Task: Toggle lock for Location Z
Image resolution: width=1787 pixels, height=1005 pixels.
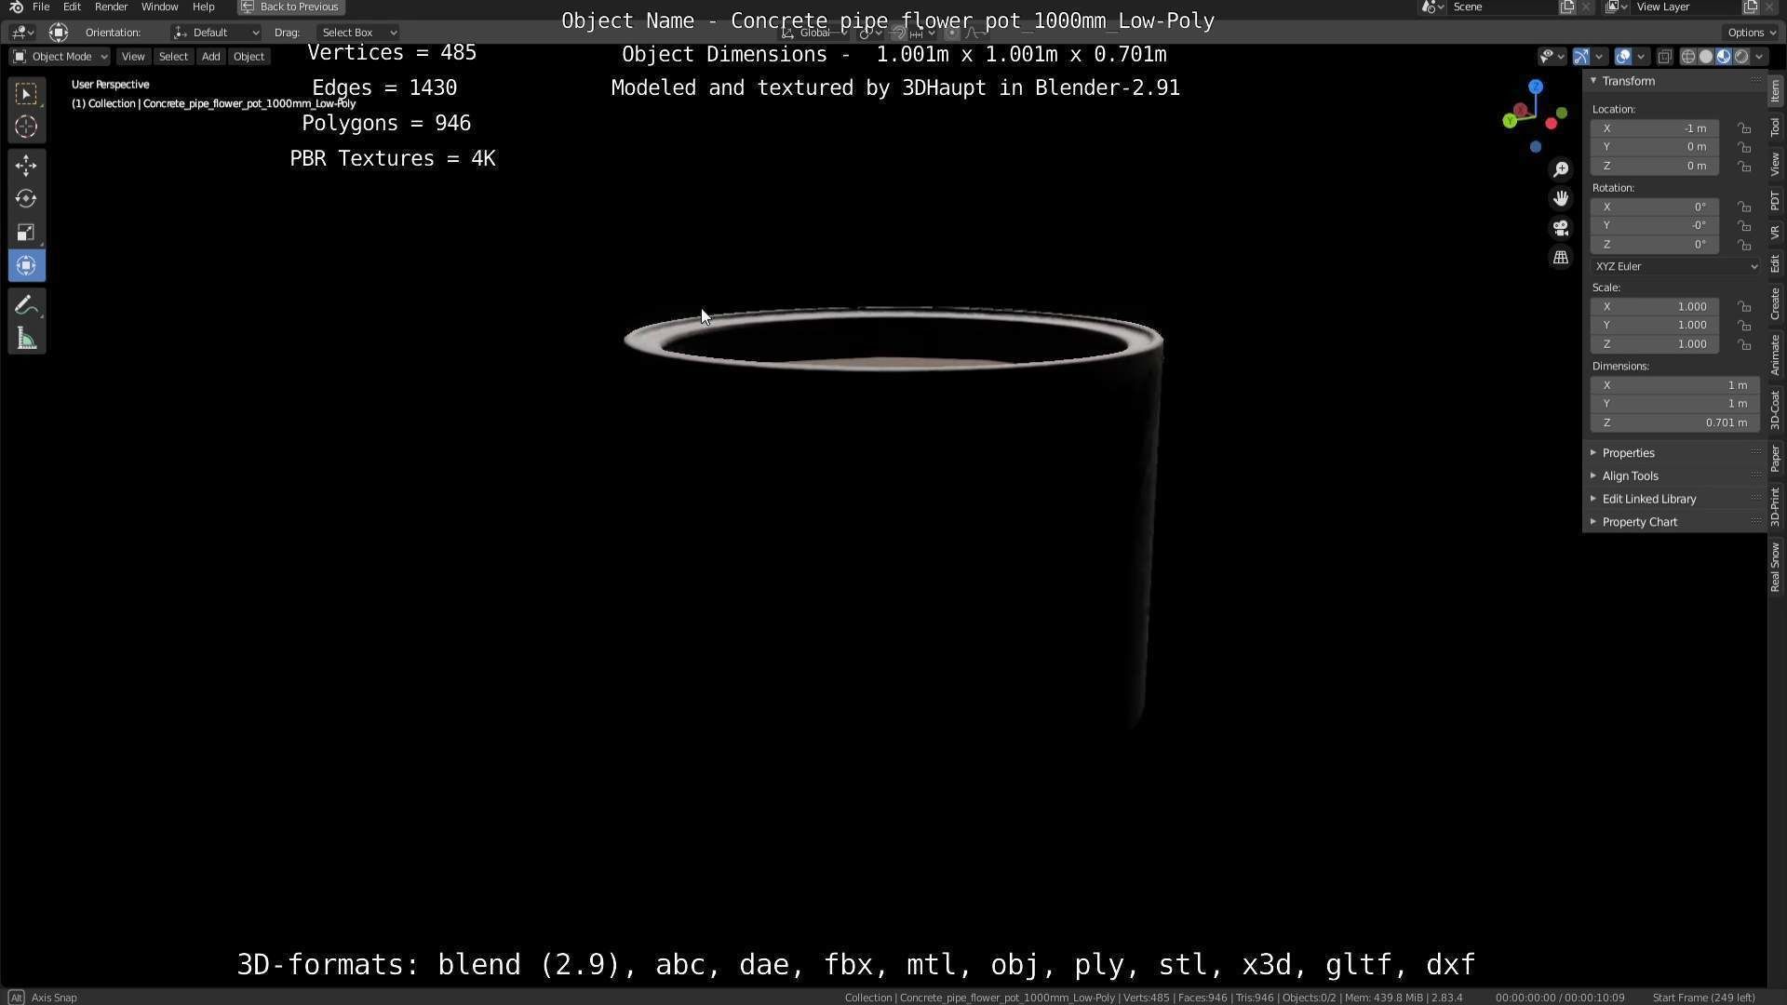Action: point(1744,167)
